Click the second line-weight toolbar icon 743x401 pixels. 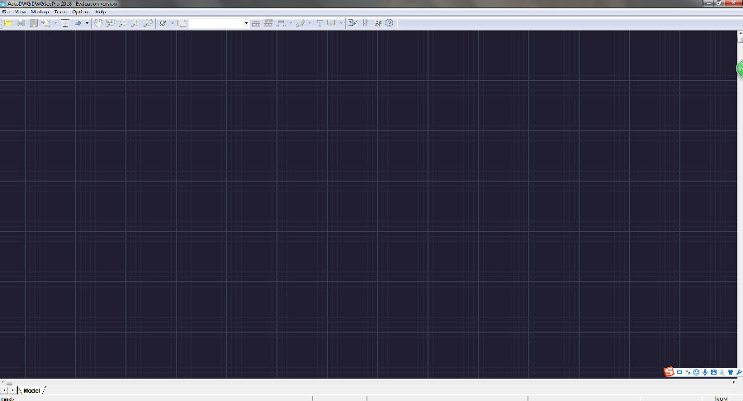click(268, 23)
